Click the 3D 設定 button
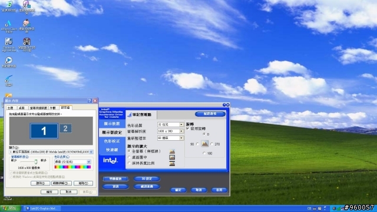Screen dimensions: 377x212 pyautogui.click(x=147, y=178)
